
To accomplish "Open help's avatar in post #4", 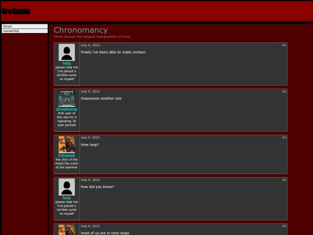I will [67, 187].
